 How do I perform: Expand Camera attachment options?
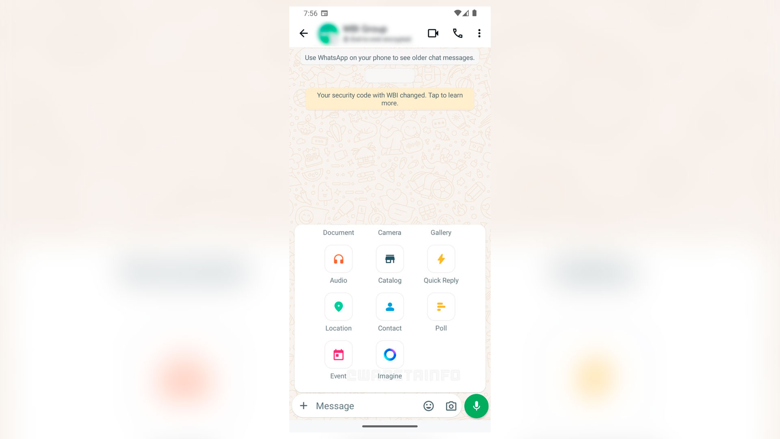(390, 232)
